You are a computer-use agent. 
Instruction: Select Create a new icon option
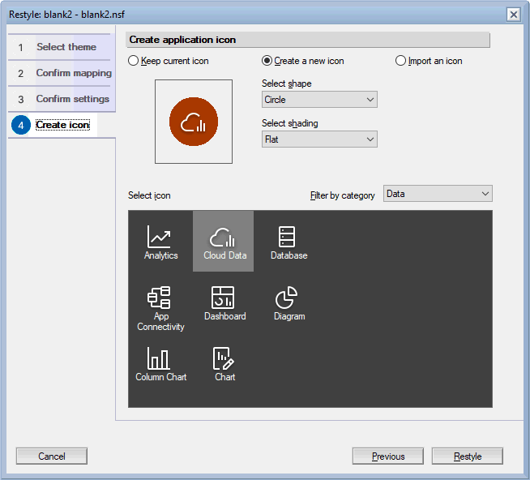pos(303,61)
